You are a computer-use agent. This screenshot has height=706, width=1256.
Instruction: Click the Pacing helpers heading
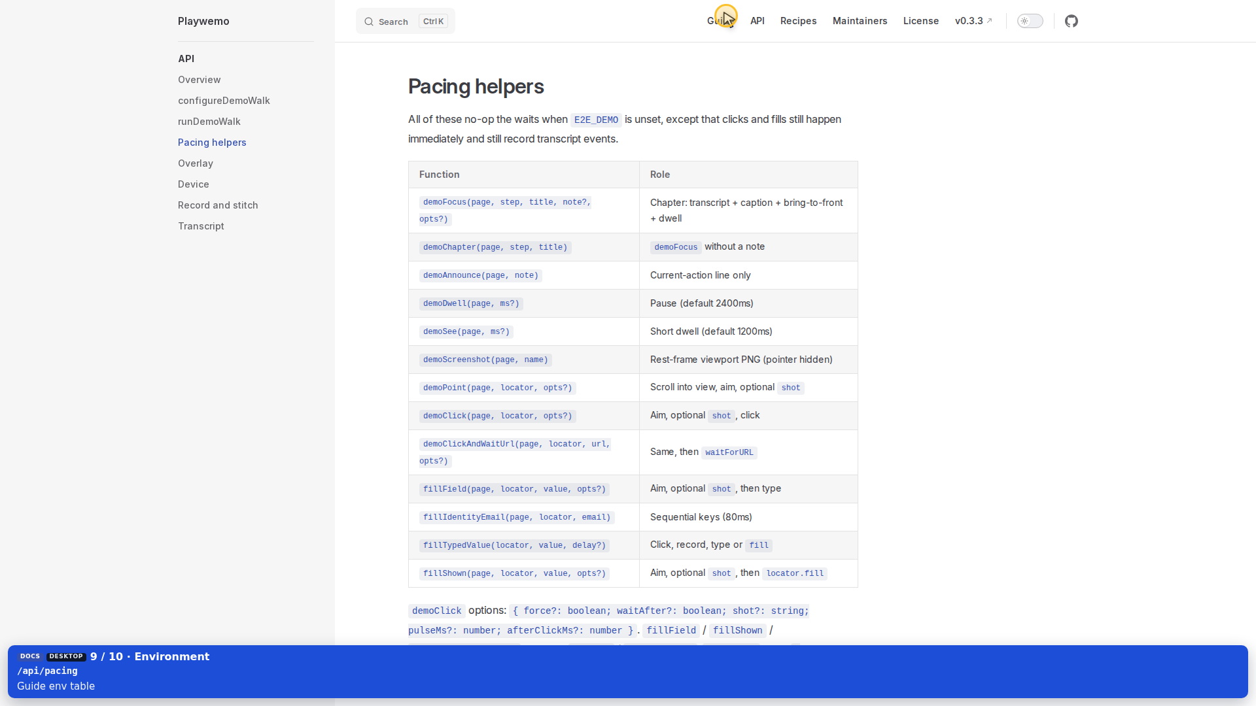pyautogui.click(x=476, y=86)
